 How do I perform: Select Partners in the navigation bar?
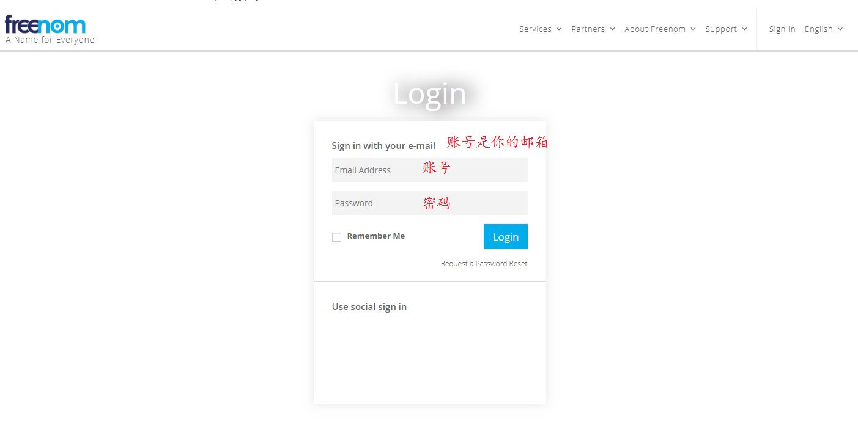588,29
